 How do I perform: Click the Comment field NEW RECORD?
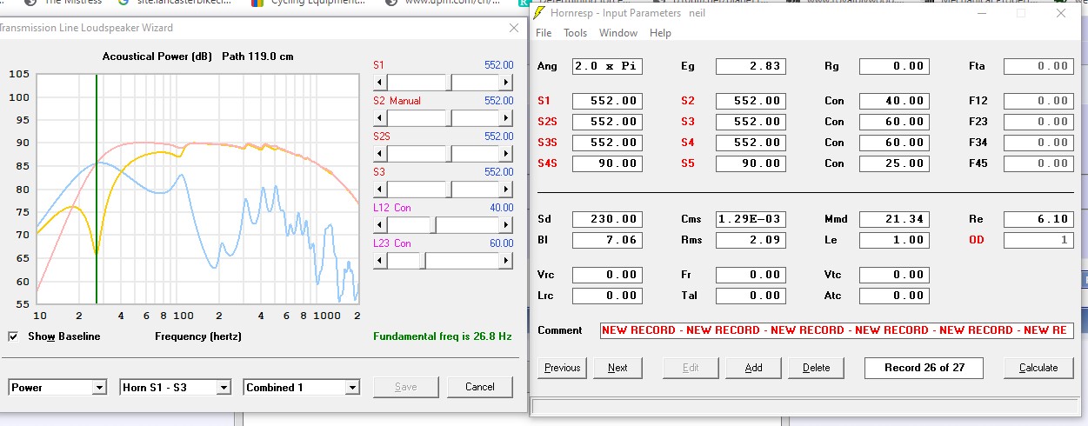837,330
